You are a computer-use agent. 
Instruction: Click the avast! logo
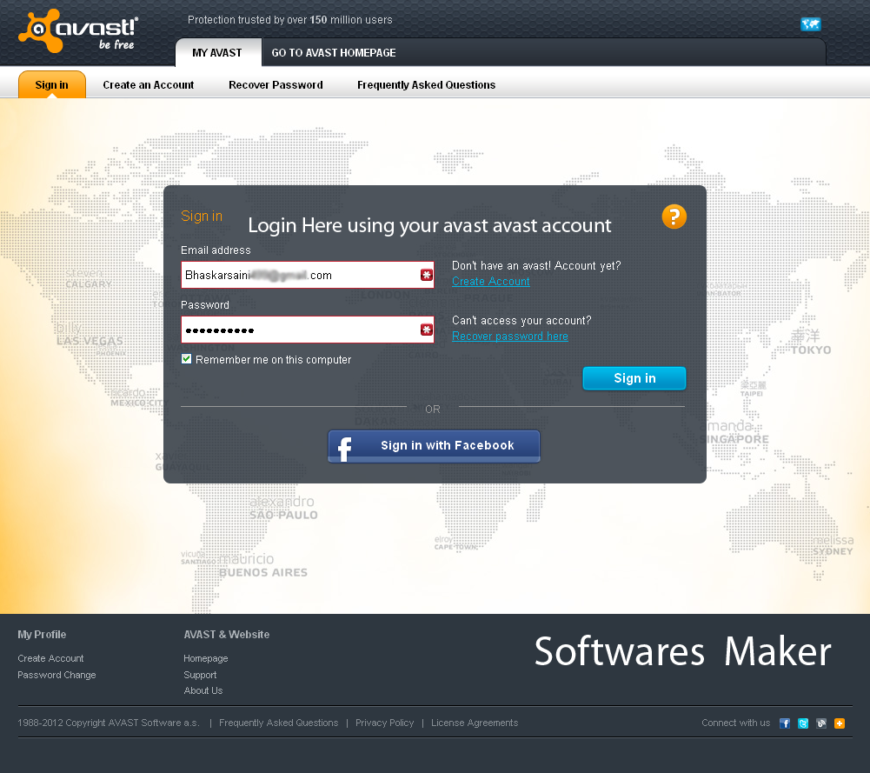[78, 31]
